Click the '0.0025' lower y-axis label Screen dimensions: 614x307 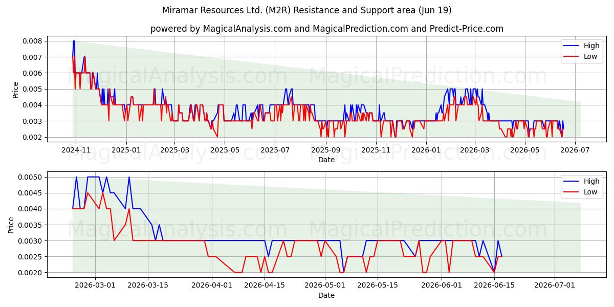[x=31, y=257]
